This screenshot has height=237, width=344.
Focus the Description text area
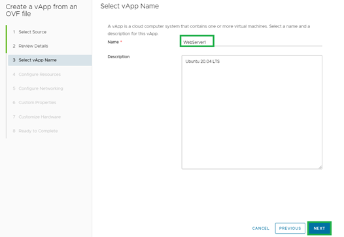(252, 112)
